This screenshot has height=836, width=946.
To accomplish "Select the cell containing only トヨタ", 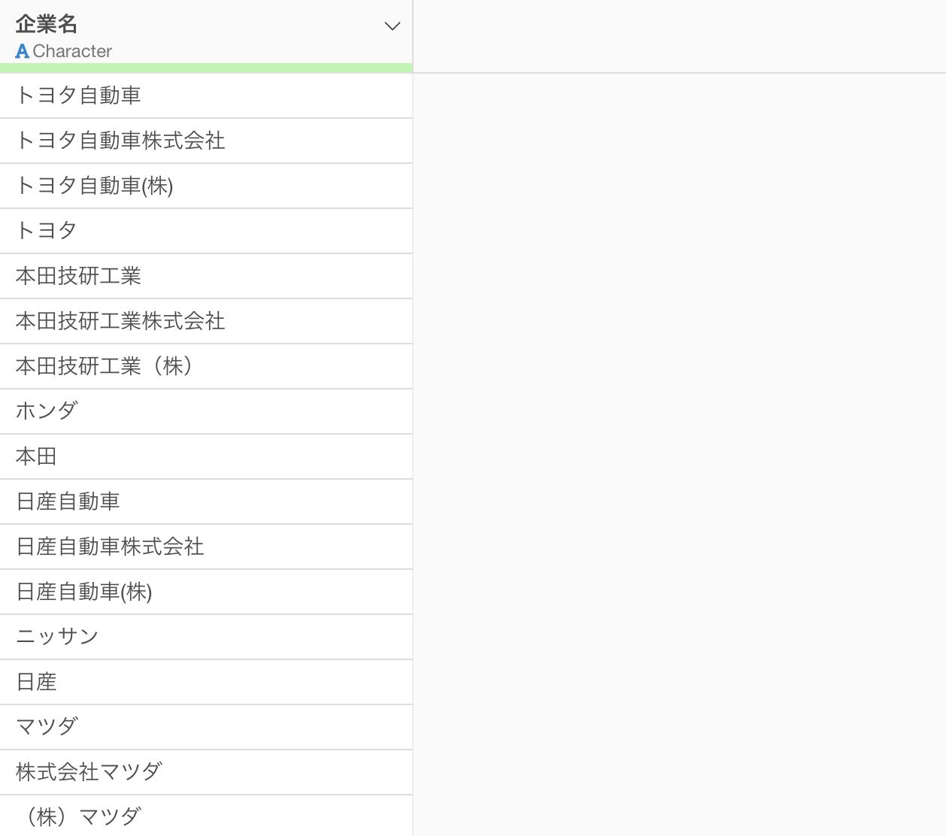I will (x=47, y=231).
